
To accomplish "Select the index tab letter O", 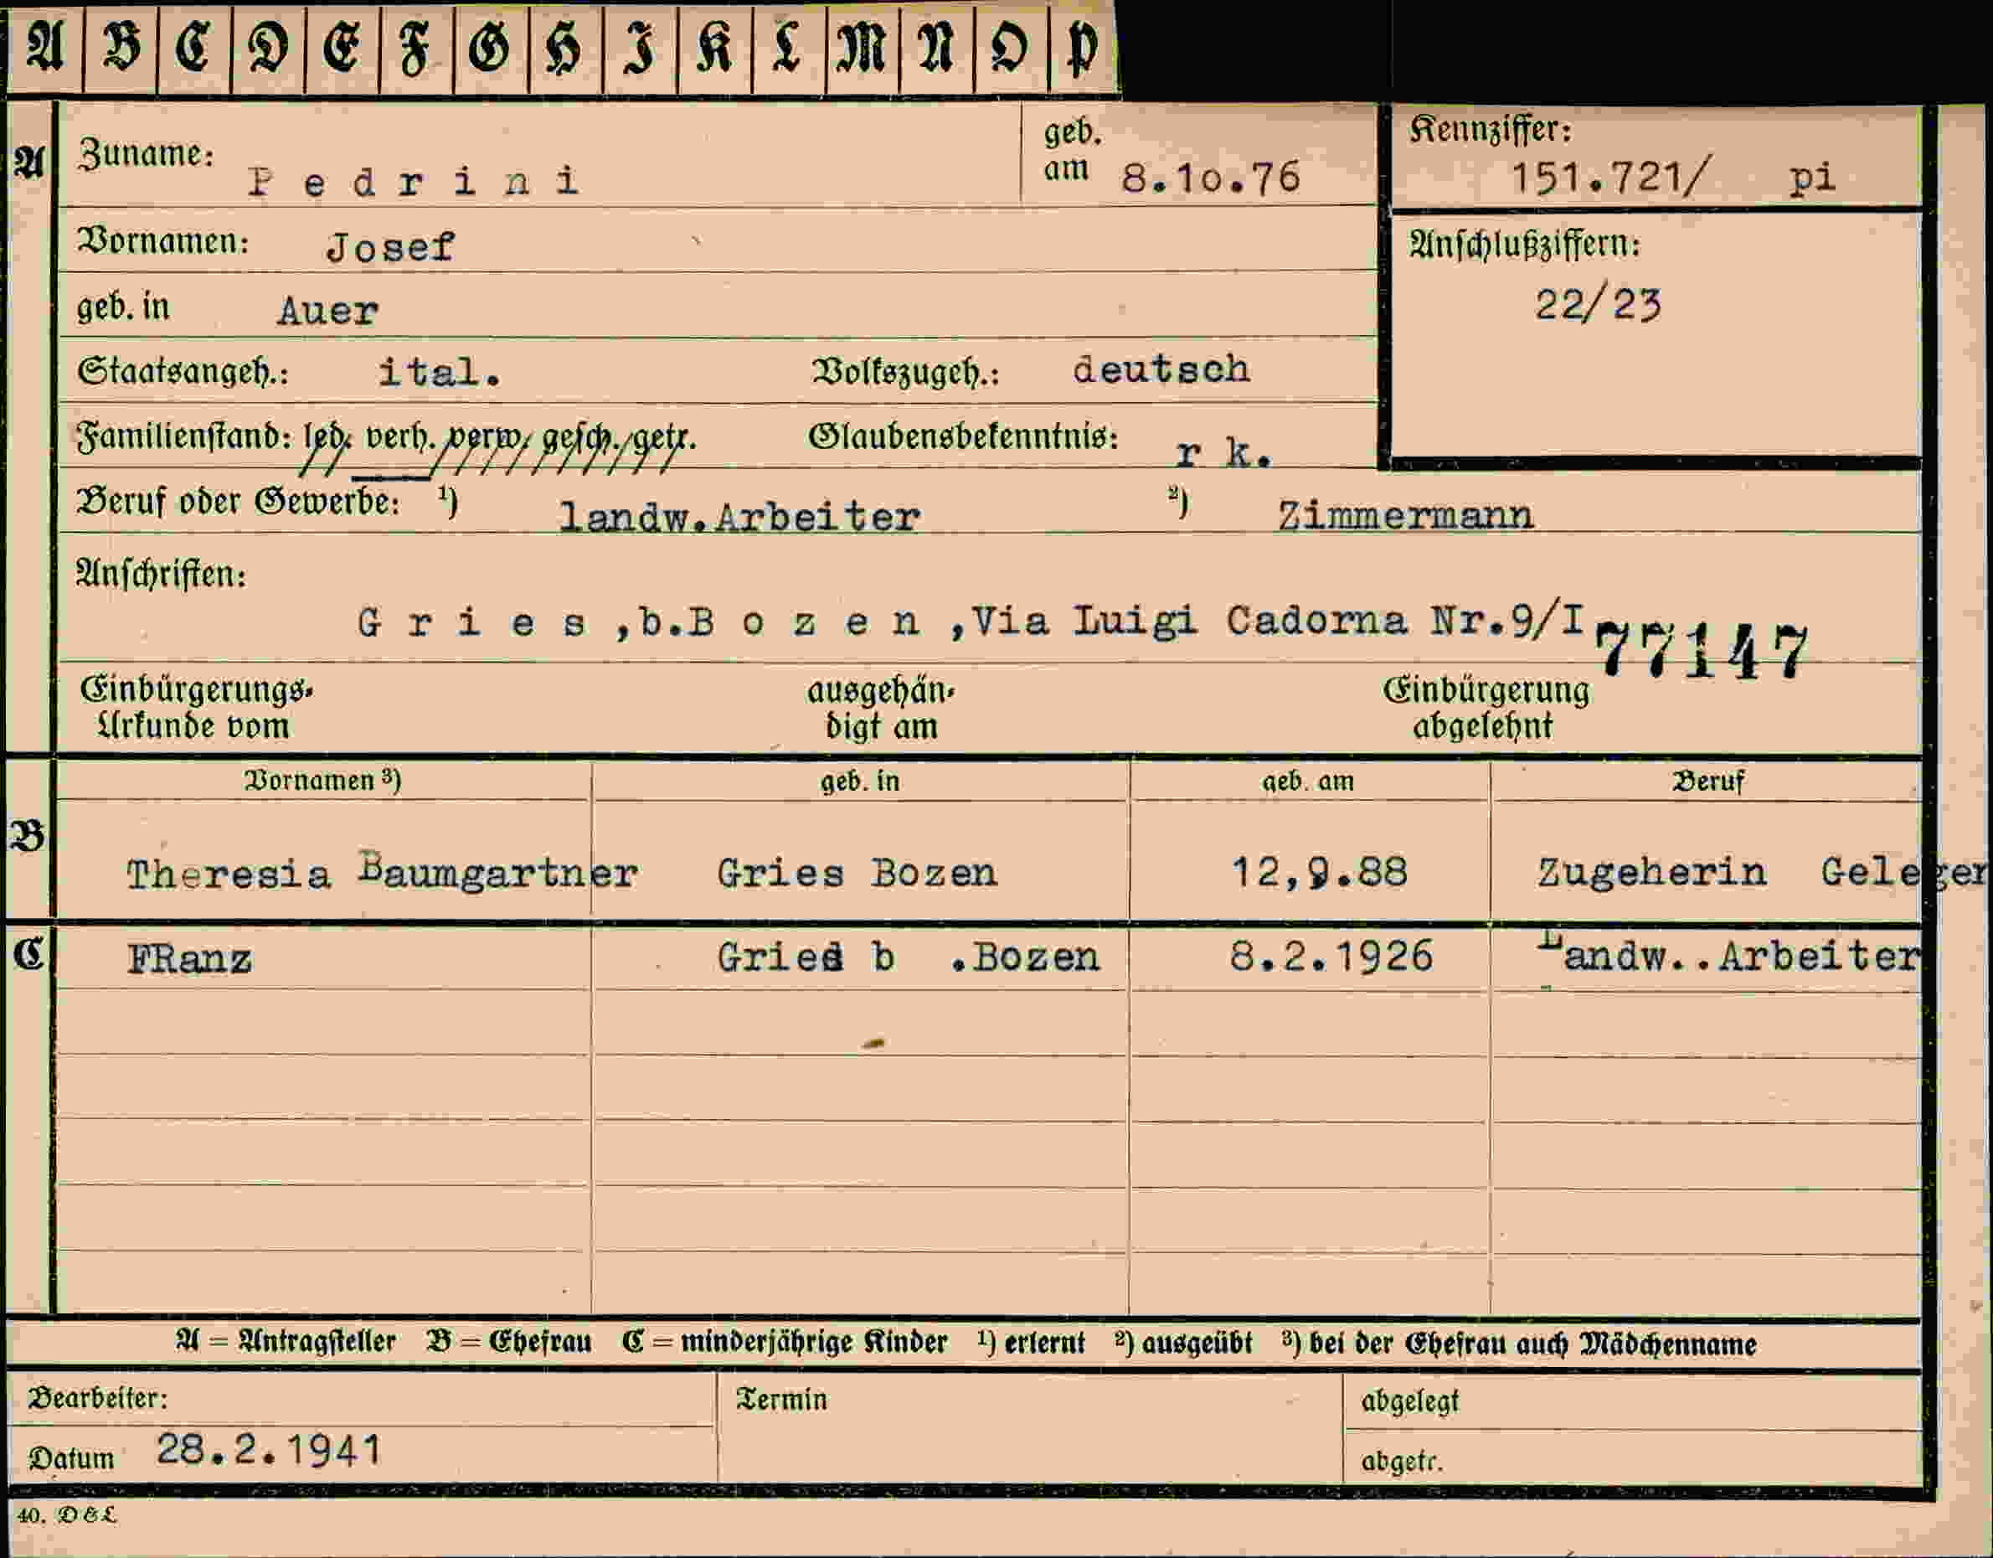I will pyautogui.click(x=1011, y=48).
